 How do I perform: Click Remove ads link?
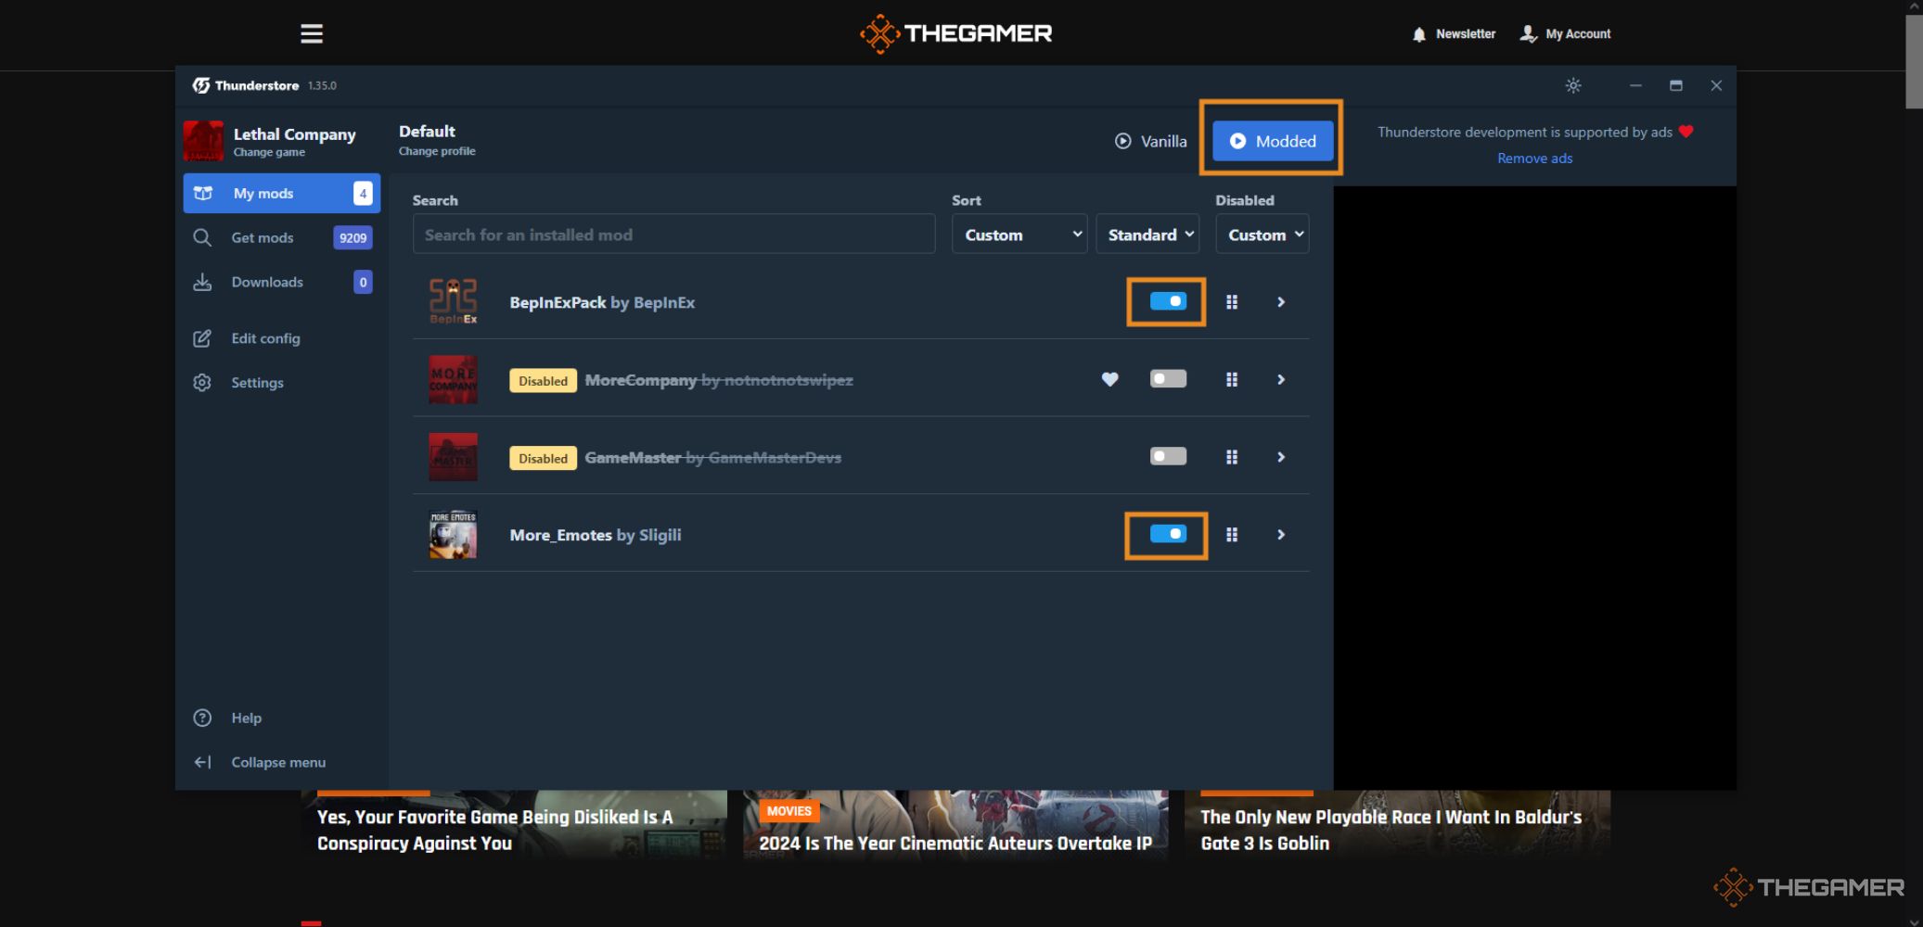(x=1534, y=159)
